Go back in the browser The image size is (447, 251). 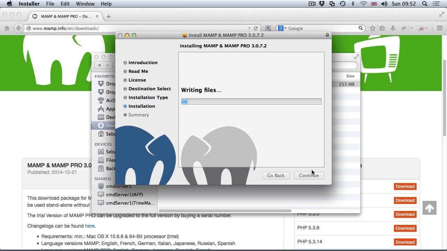point(19,28)
